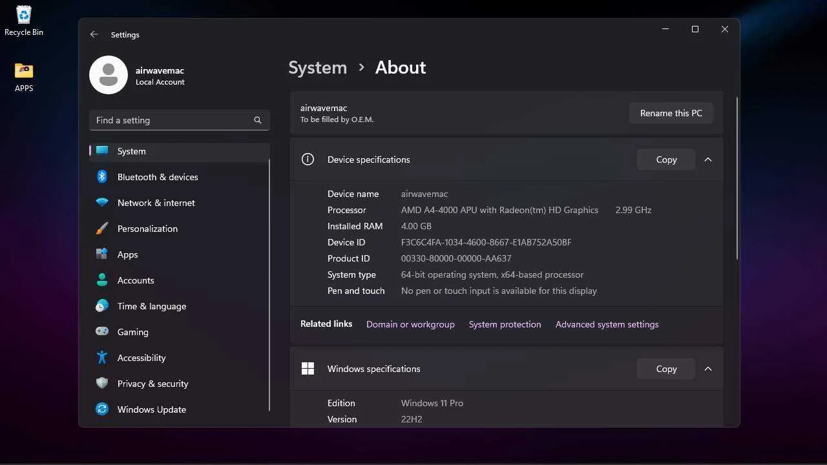Click the Rename this PC button
Image resolution: width=827 pixels, height=465 pixels.
(671, 113)
